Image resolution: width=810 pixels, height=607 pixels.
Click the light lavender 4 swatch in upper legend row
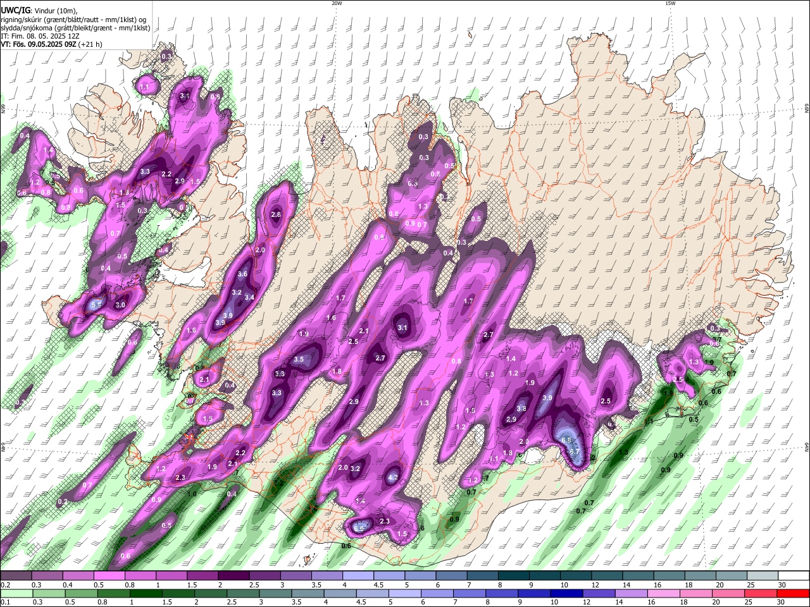pos(358,576)
